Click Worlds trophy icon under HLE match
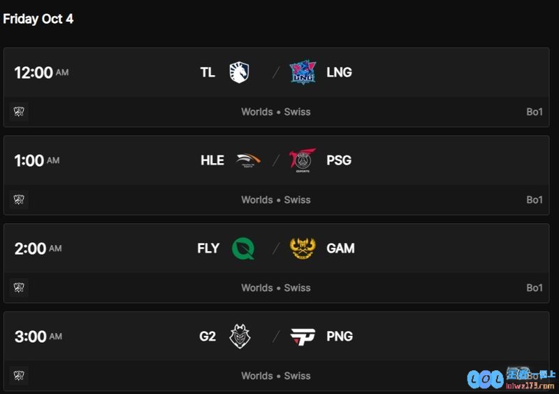Screen dimensions: 559x394 coord(19,199)
